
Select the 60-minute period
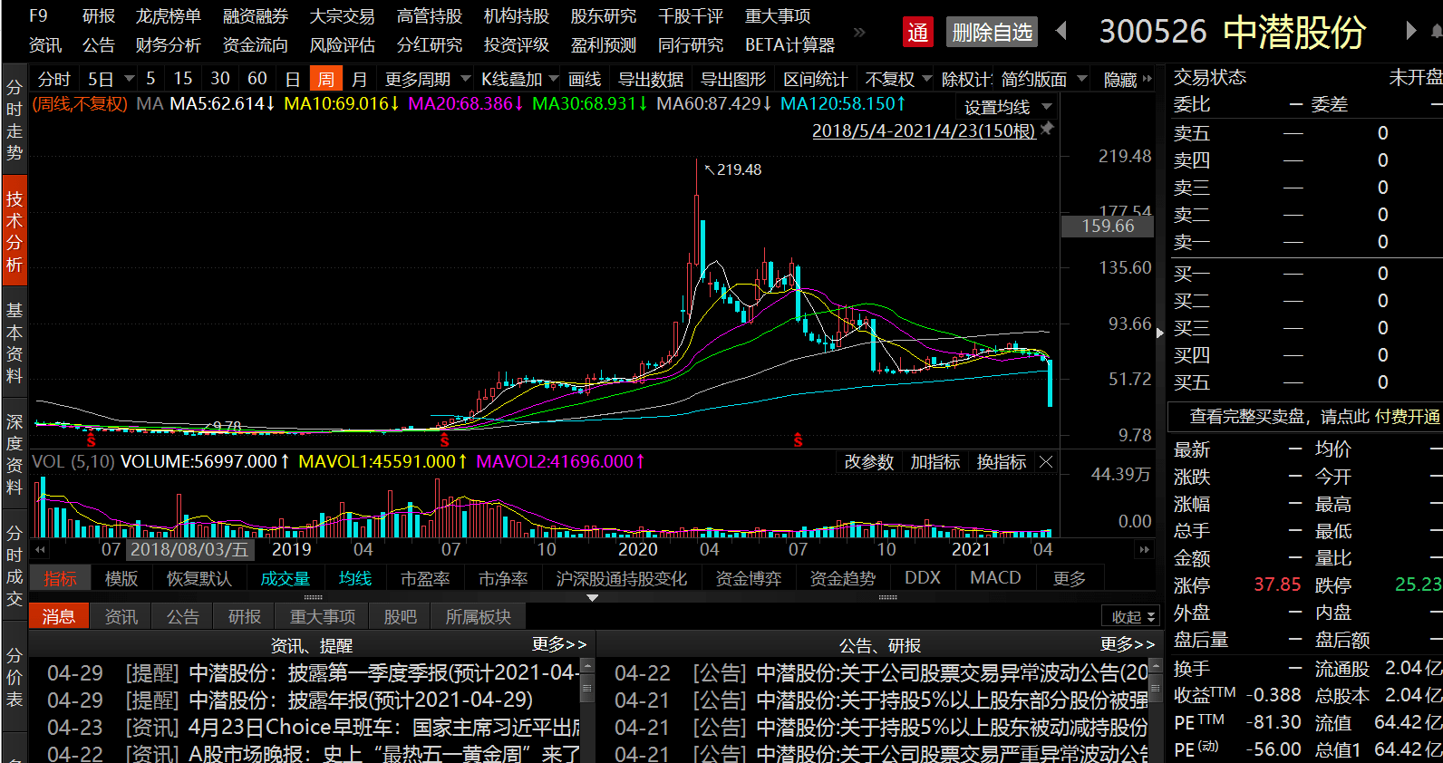[x=257, y=79]
